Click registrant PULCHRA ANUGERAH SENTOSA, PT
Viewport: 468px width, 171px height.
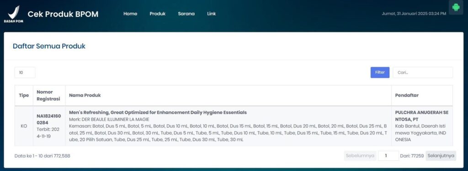tap(422, 116)
